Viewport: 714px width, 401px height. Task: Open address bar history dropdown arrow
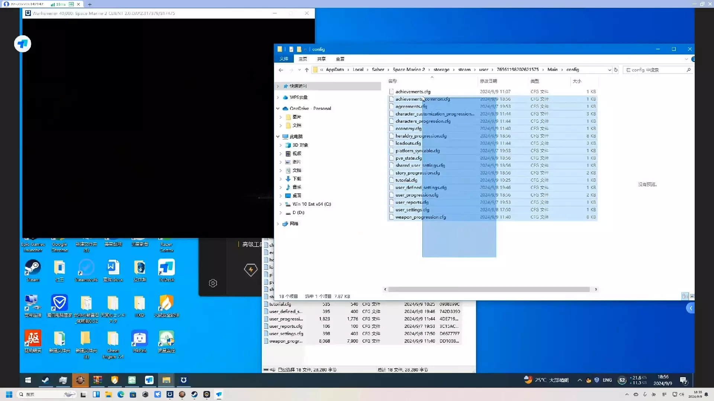point(610,70)
